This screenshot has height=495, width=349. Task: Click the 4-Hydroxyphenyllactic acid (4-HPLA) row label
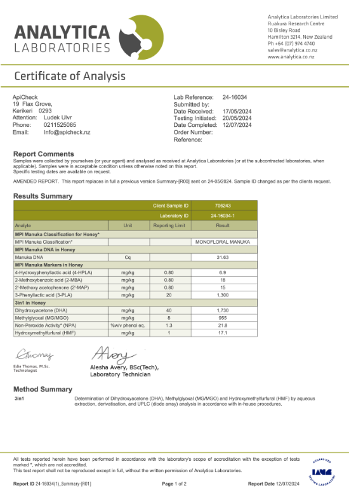[x=54, y=272]
